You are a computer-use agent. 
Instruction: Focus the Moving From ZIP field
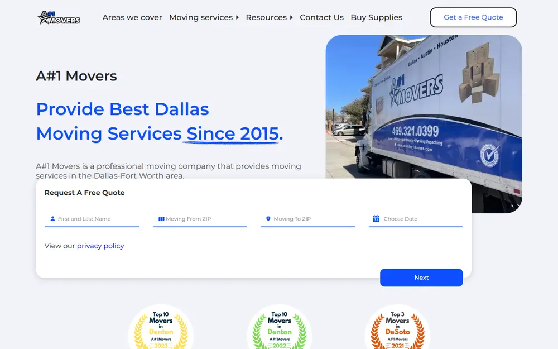coord(200,219)
